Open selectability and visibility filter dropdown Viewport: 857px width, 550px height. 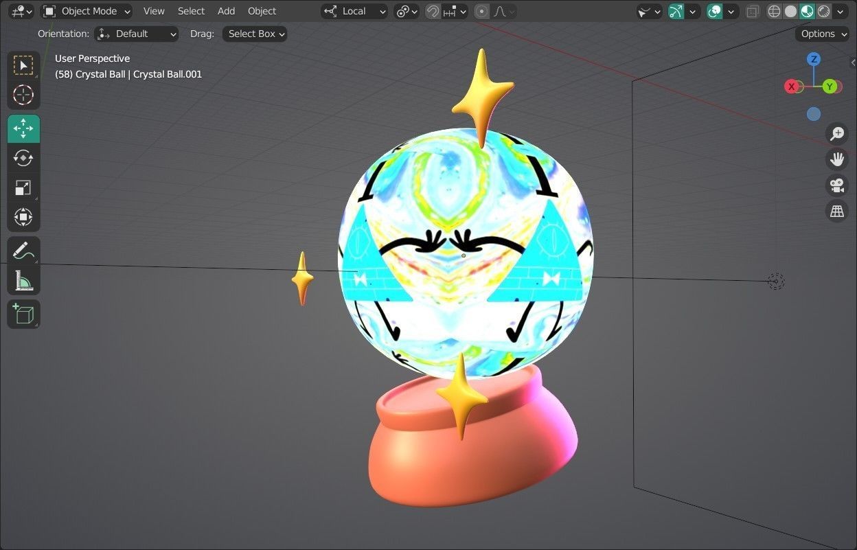[649, 11]
